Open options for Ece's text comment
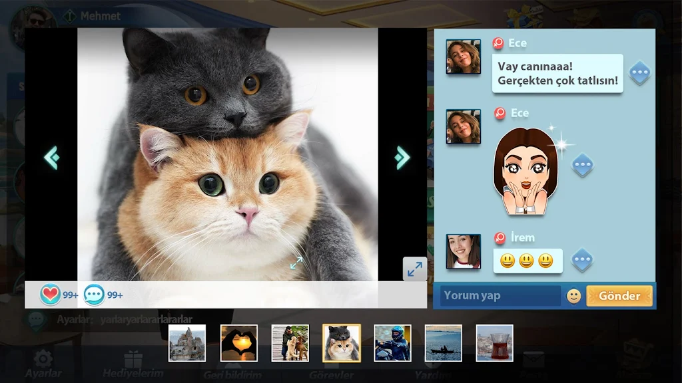The width and height of the screenshot is (682, 383). [x=639, y=72]
